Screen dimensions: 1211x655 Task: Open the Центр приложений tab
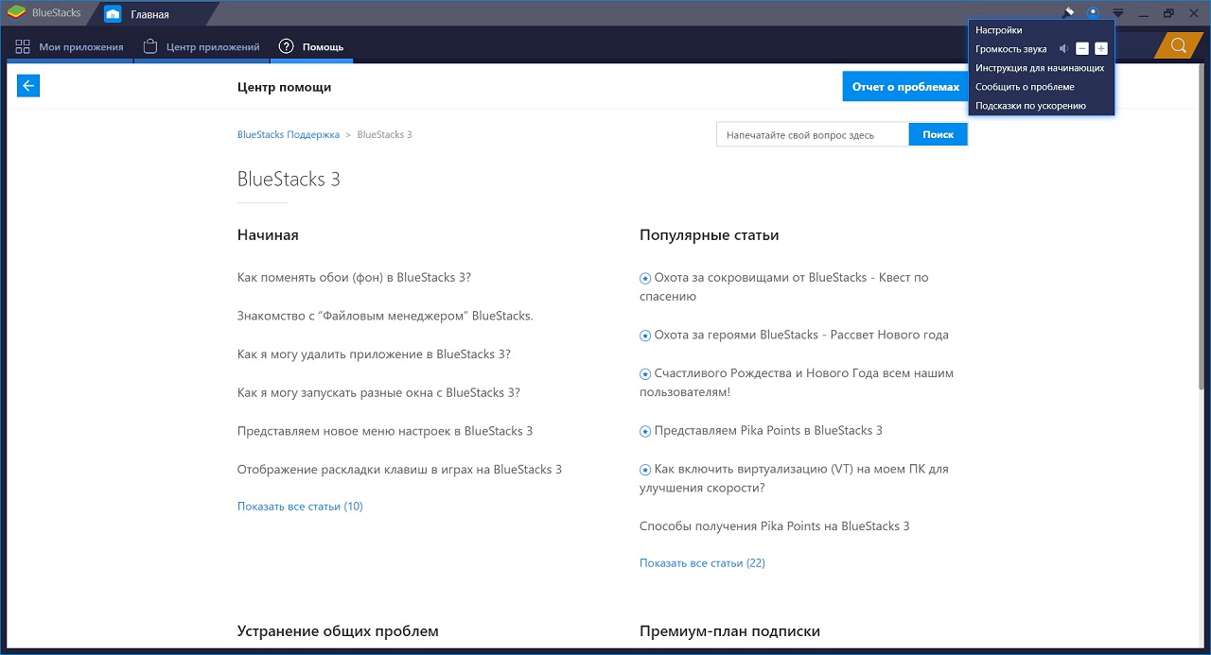point(201,46)
